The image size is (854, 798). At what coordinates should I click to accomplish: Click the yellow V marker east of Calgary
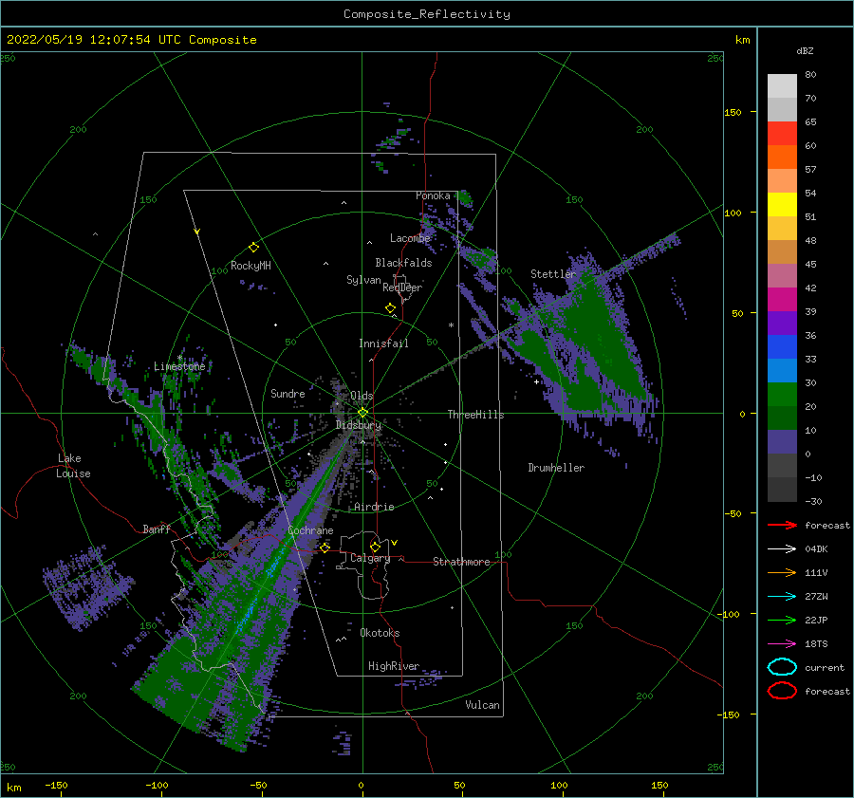[395, 543]
